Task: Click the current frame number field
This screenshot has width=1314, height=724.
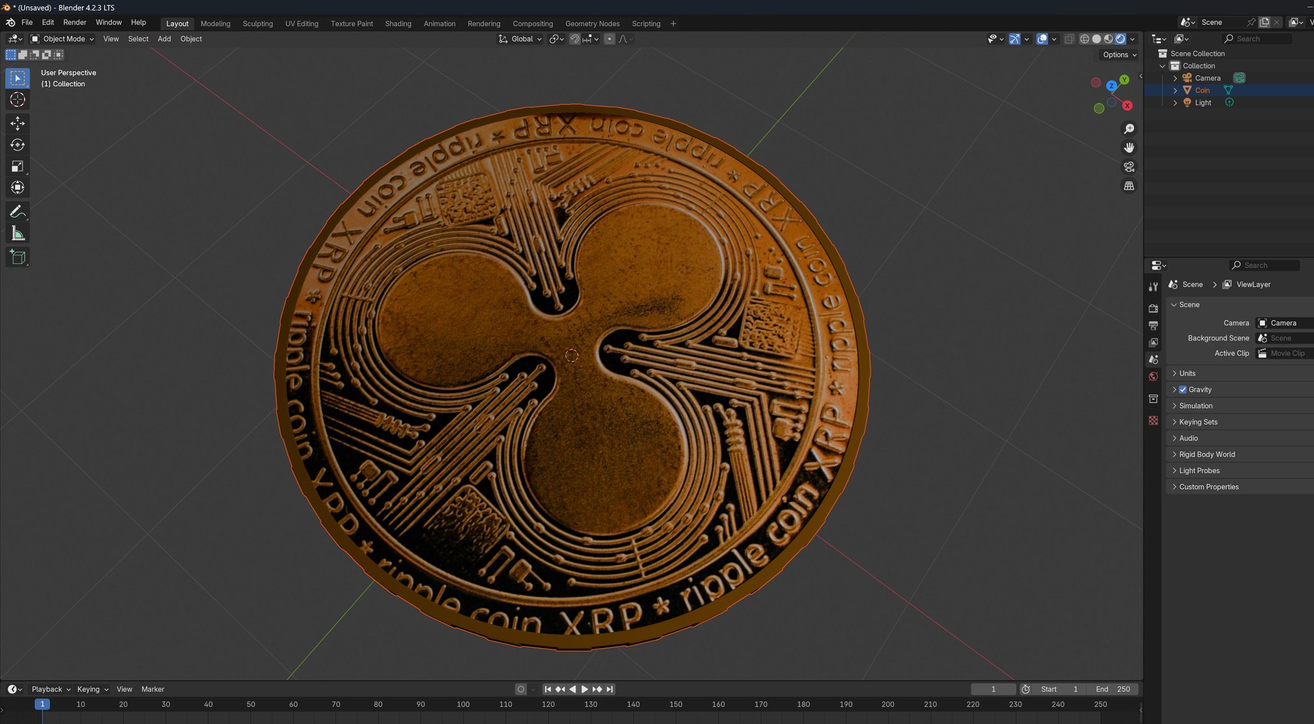Action: 994,689
